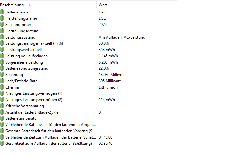The image size is (238, 157).
Task: Select the Niedriges Leistungsvermögen (2) label
Action: click(34, 100)
